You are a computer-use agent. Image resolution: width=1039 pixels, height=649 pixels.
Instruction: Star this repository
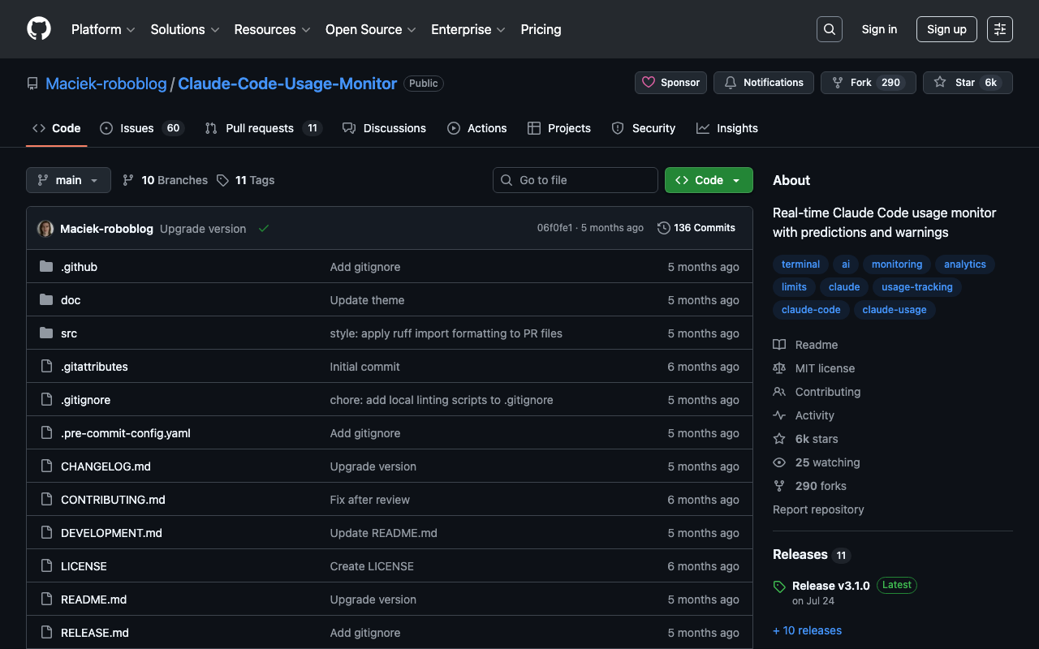point(955,83)
